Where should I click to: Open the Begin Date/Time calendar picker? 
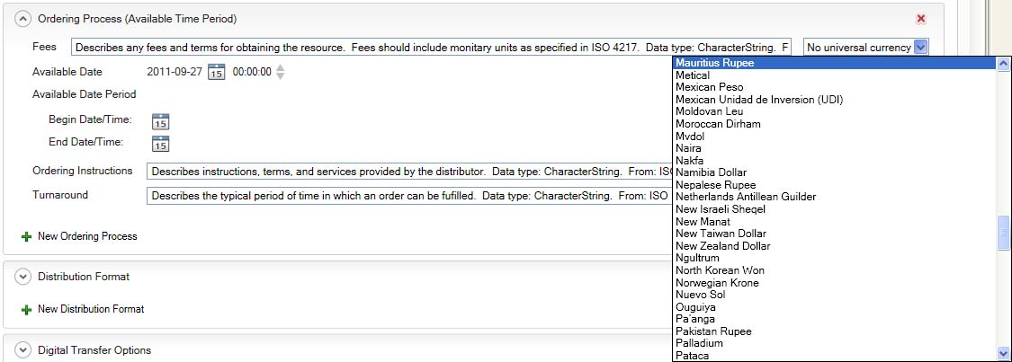pos(161,121)
